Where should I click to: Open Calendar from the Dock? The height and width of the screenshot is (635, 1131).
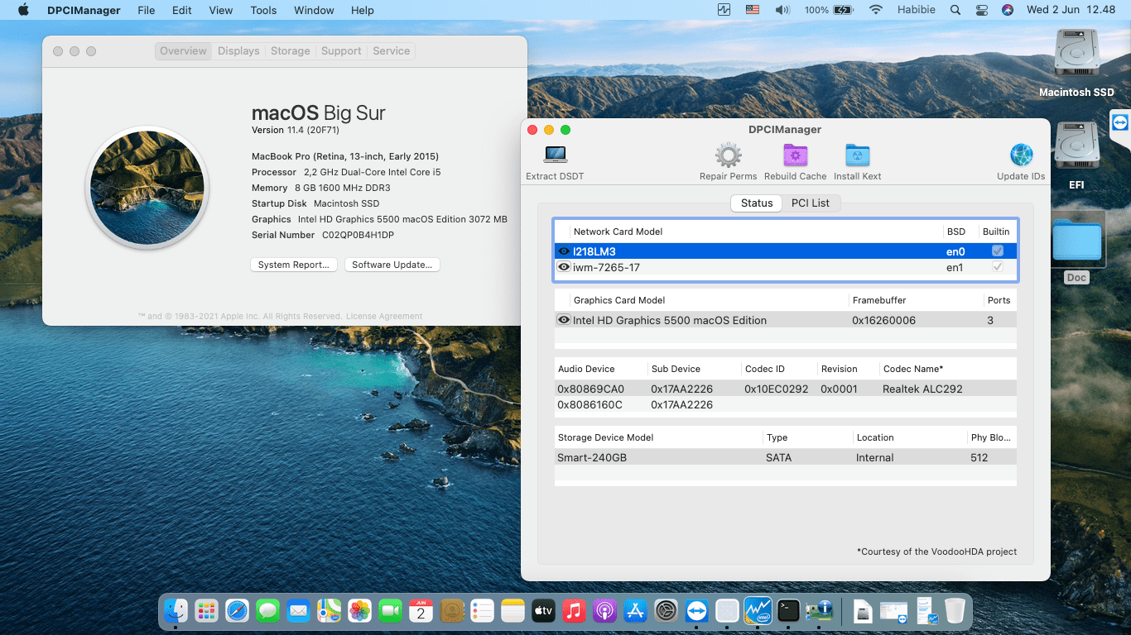tap(421, 611)
